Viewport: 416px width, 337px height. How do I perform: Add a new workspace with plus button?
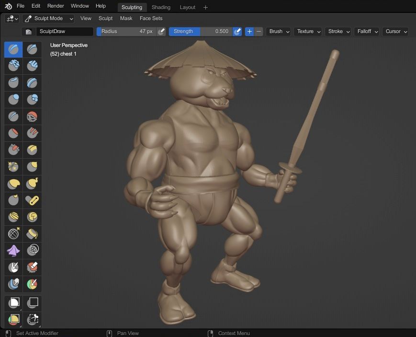point(205,7)
